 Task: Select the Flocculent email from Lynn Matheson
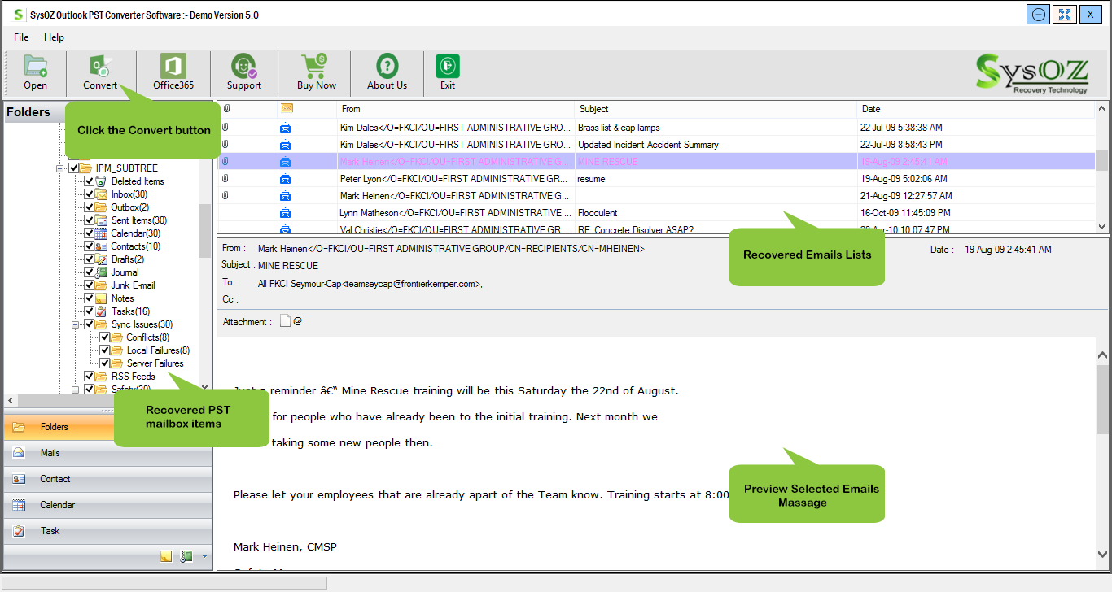656,213
